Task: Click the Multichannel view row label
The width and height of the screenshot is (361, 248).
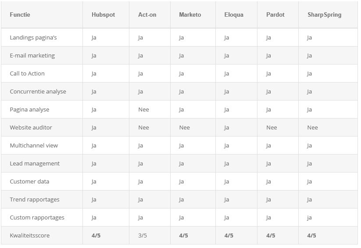Action: pos(34,145)
